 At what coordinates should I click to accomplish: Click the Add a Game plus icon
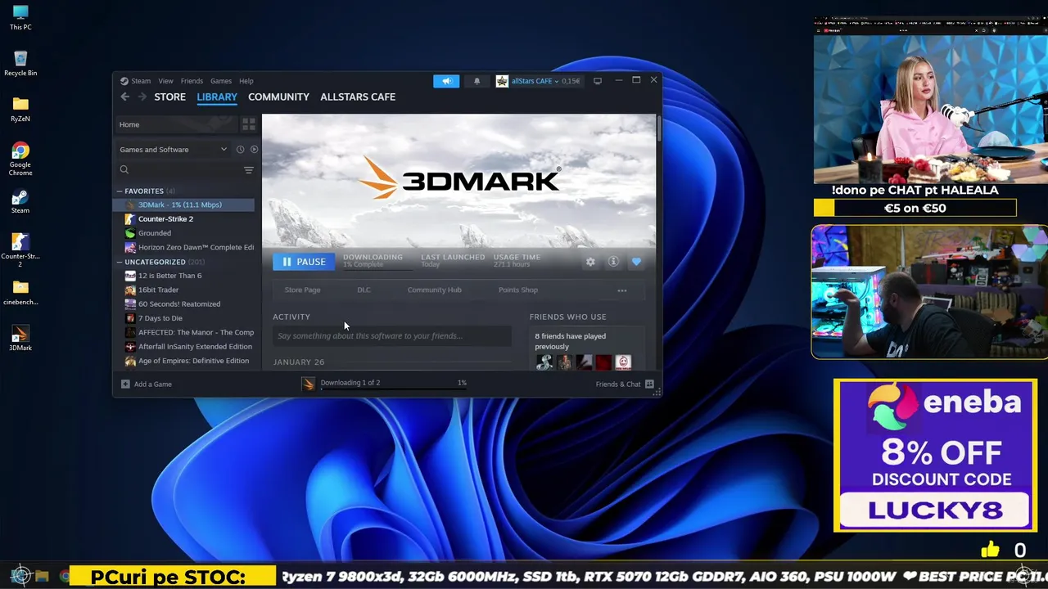point(125,384)
